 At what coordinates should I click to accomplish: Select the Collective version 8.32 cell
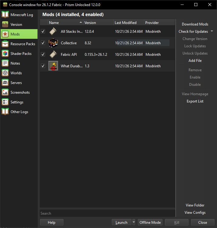tap(88, 43)
